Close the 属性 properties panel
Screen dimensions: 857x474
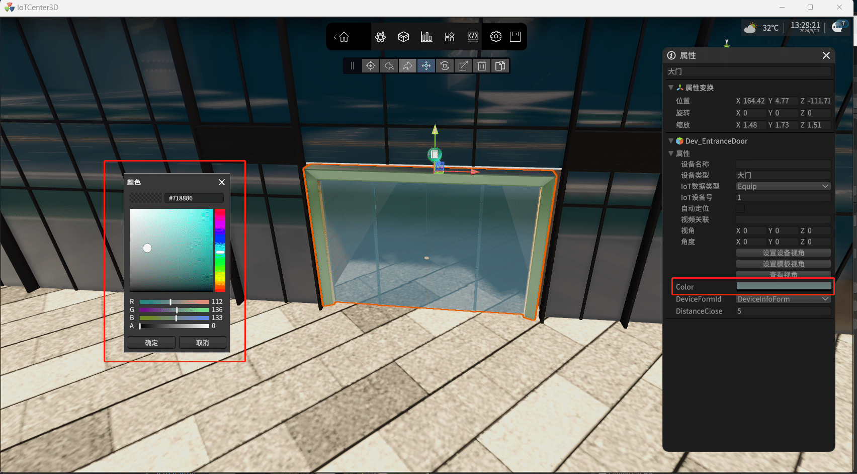coord(826,55)
